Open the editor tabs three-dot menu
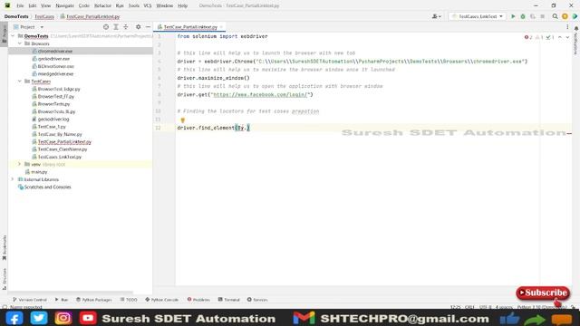 (567, 27)
